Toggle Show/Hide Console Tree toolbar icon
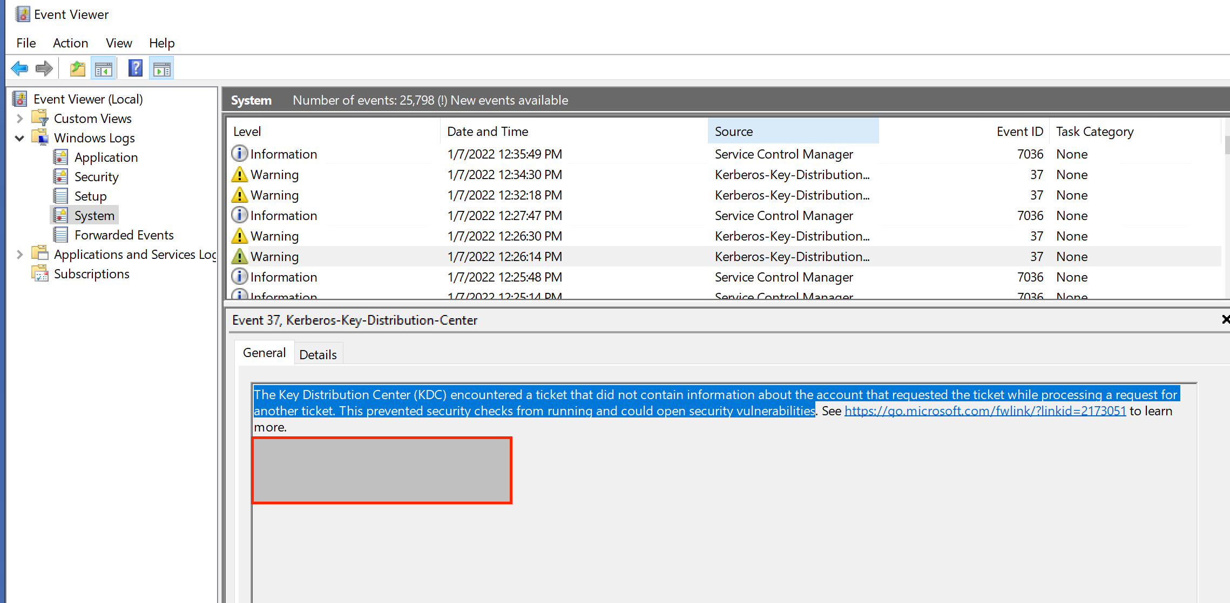Image resolution: width=1230 pixels, height=603 pixels. (x=103, y=68)
